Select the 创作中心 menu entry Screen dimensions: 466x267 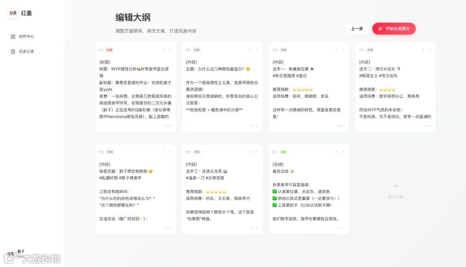(x=26, y=37)
